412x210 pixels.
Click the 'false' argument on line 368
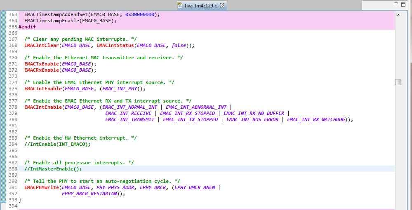[179, 45]
